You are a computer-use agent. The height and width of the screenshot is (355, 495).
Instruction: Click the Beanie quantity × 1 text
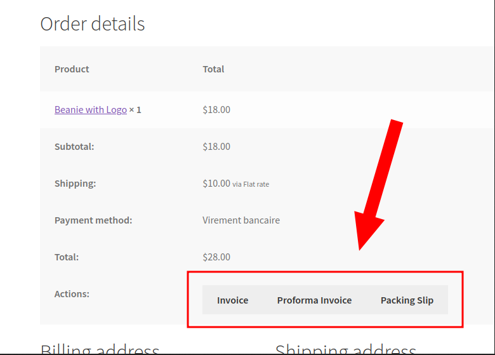(135, 110)
